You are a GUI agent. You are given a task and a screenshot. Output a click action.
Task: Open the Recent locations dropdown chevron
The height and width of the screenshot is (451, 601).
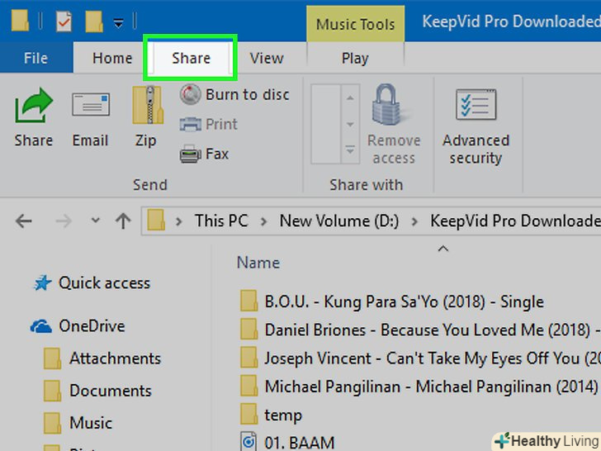pyautogui.click(x=96, y=220)
